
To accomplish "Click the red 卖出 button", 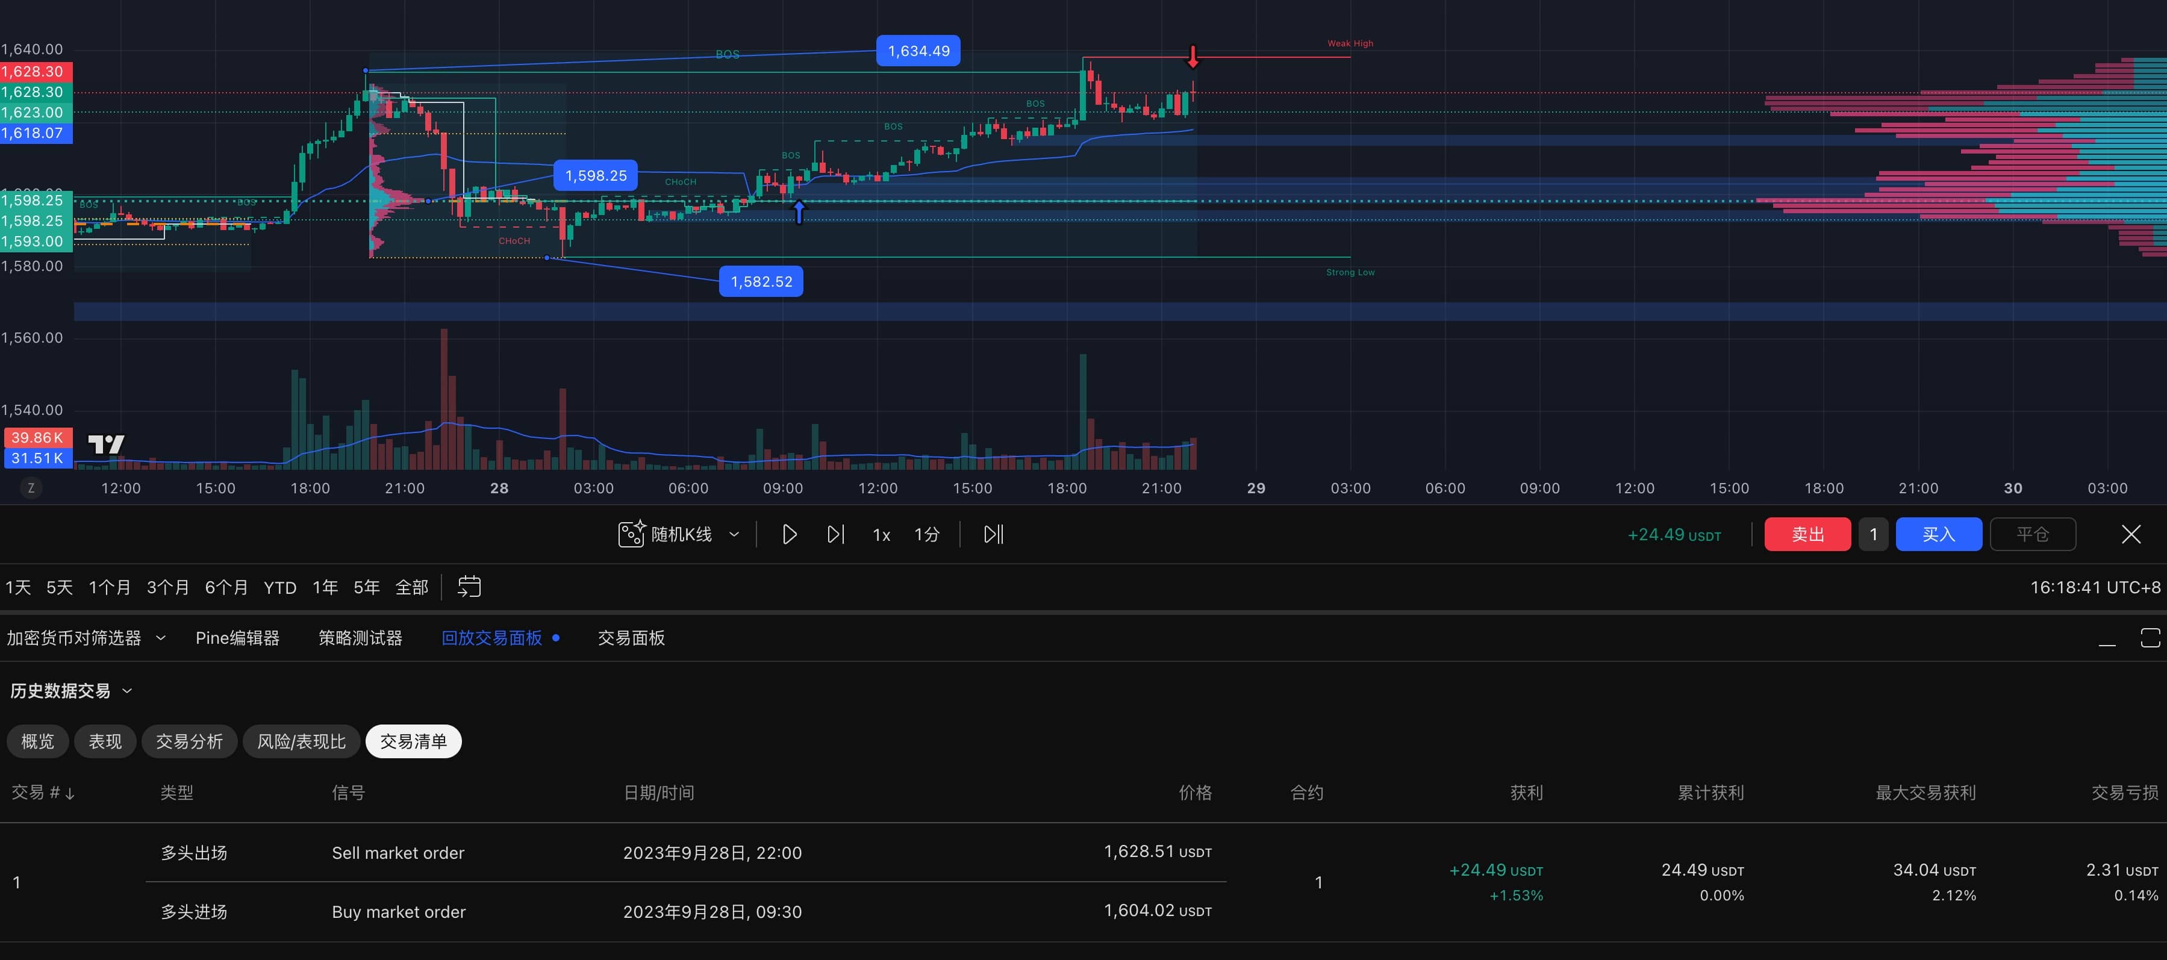I will pyautogui.click(x=1807, y=534).
